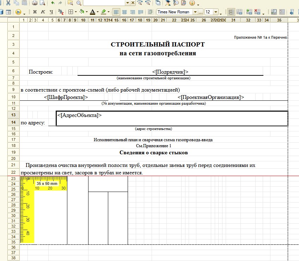
Task: Toggle bold Ж formatting
Action: click(35, 12)
